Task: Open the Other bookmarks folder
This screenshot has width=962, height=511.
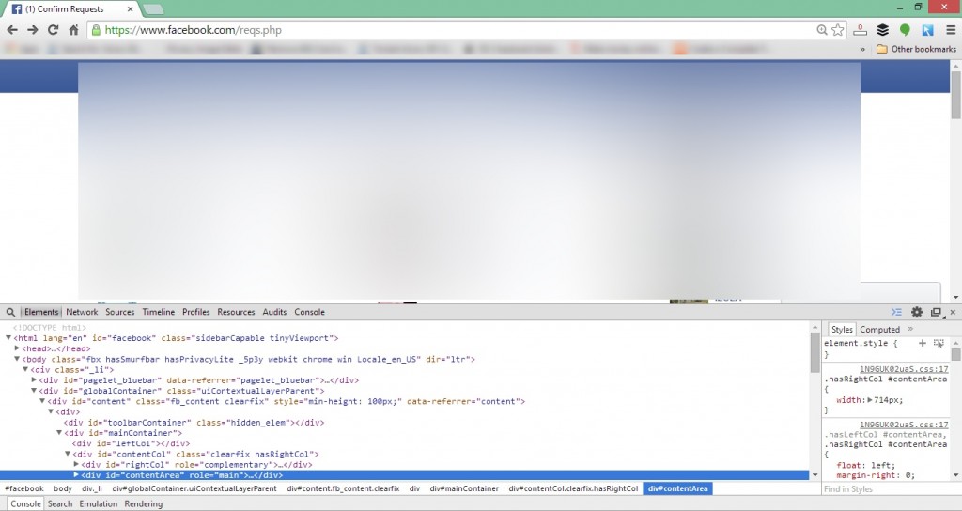Action: tap(916, 49)
